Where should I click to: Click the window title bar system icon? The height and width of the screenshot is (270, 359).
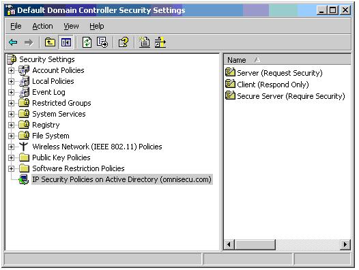[10, 10]
